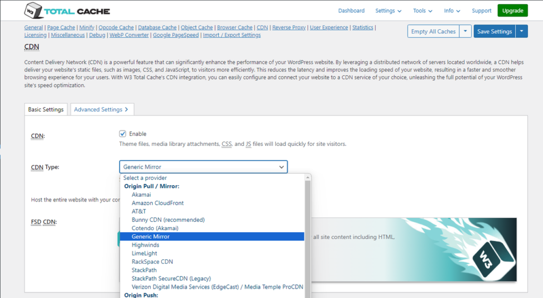
Task: Click the green Upgrade button
Action: point(512,11)
